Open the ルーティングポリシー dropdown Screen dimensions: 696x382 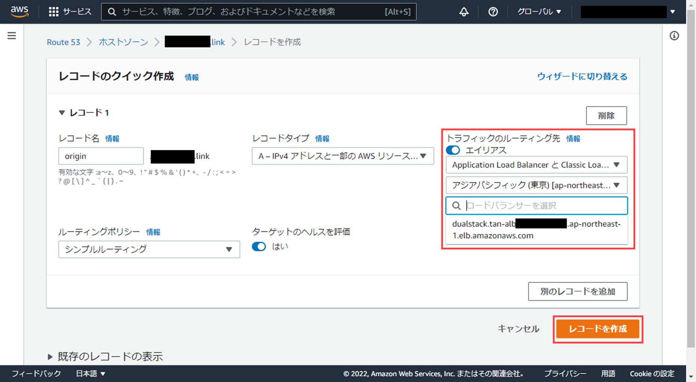coord(149,249)
